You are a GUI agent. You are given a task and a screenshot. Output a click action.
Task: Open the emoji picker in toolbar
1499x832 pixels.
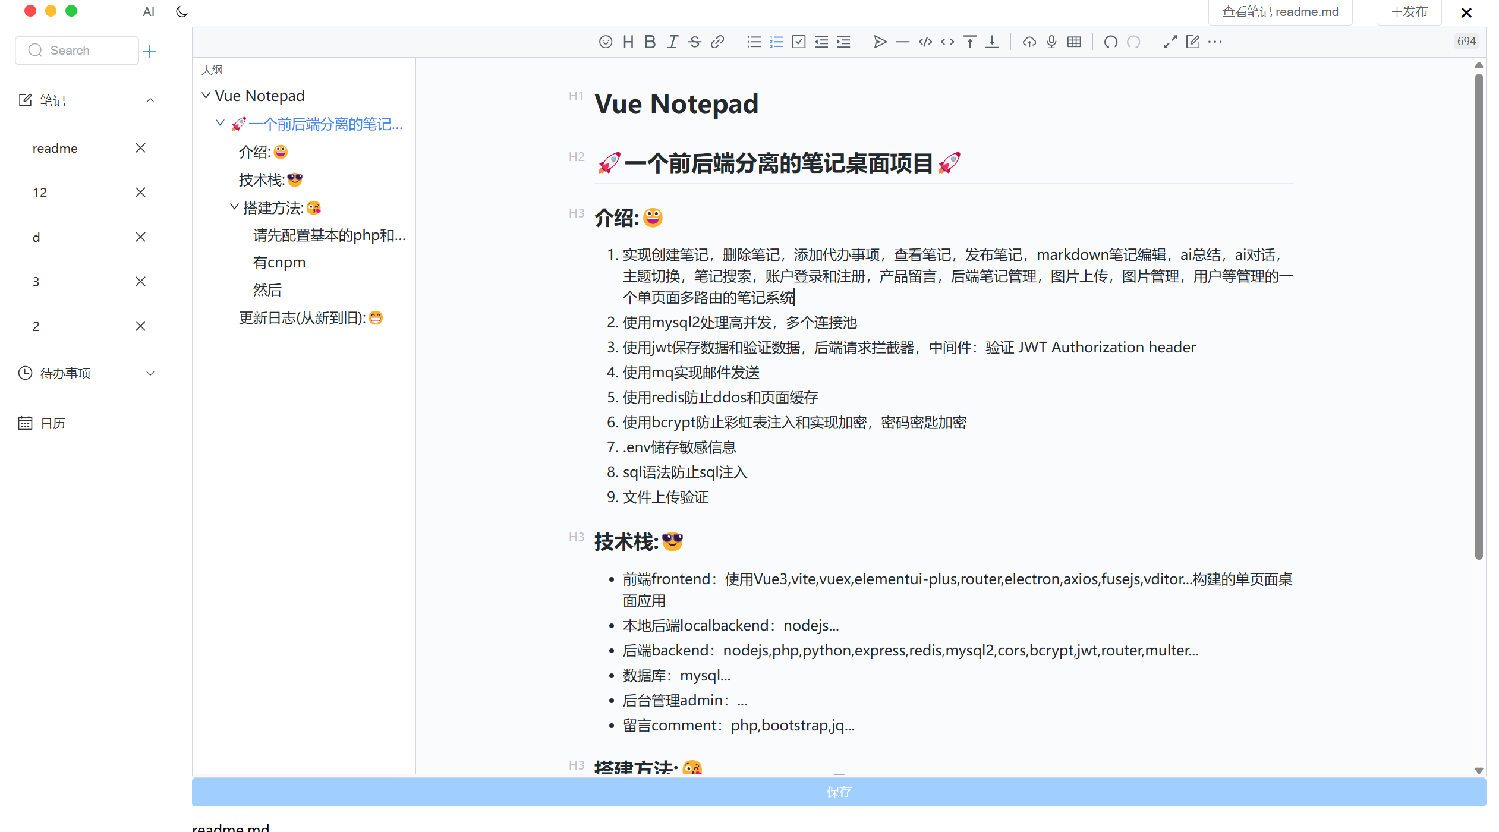tap(605, 42)
